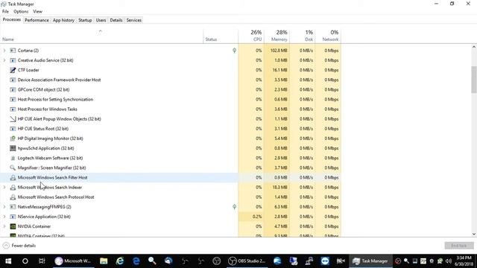
Task: Click the GPCore COM object icon
Action: (13, 89)
